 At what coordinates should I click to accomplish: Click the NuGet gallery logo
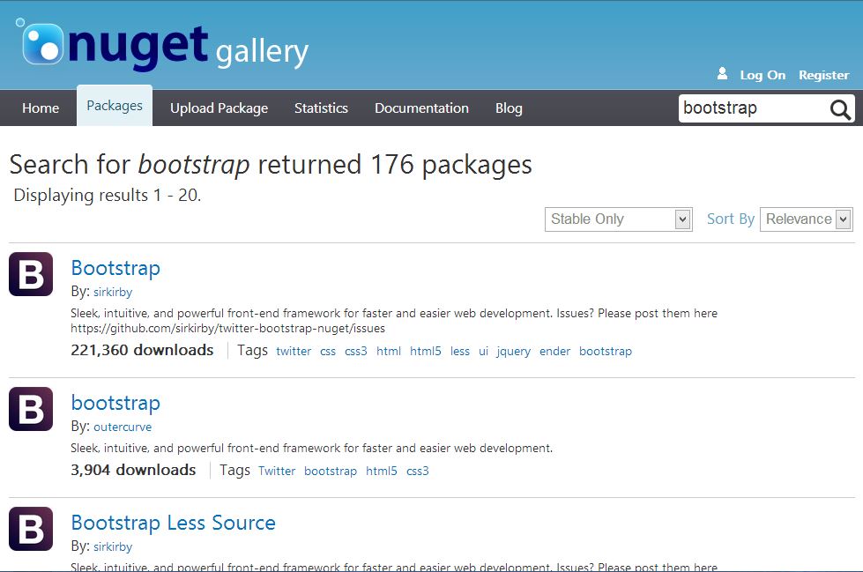pos(162,46)
